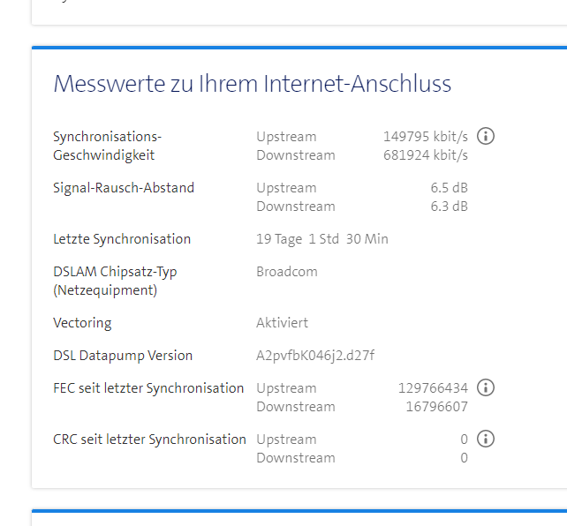This screenshot has width=567, height=526.
Task: Select the Letzte Synchronisation label
Action: point(122,239)
